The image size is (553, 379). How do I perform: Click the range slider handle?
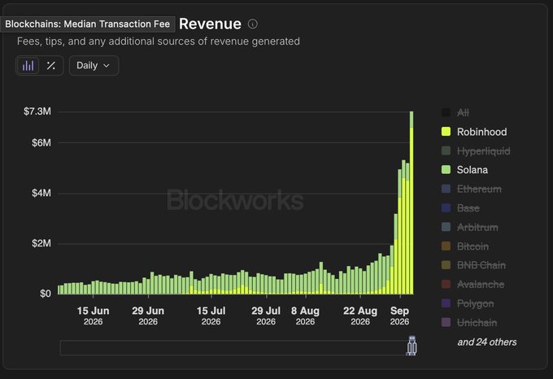[411, 346]
